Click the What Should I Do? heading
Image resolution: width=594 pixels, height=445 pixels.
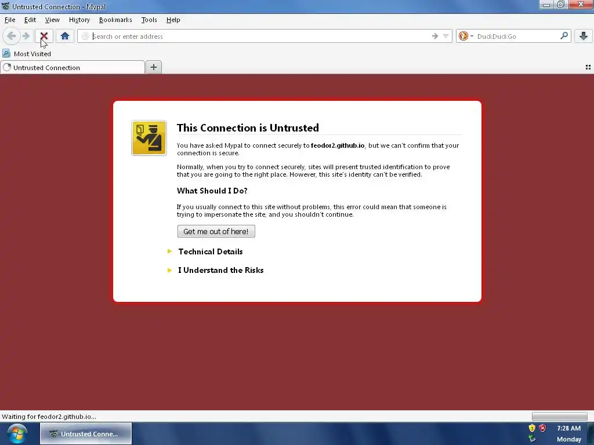[x=212, y=191]
